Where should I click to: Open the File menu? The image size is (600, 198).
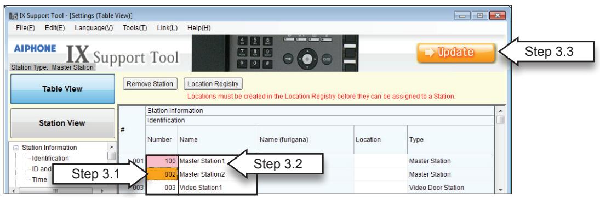point(25,28)
